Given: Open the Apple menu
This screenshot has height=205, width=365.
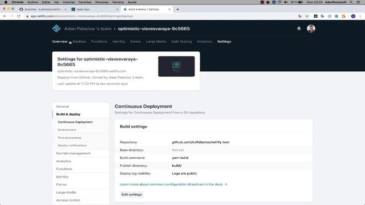Looking at the screenshot, I should pos(6,2).
